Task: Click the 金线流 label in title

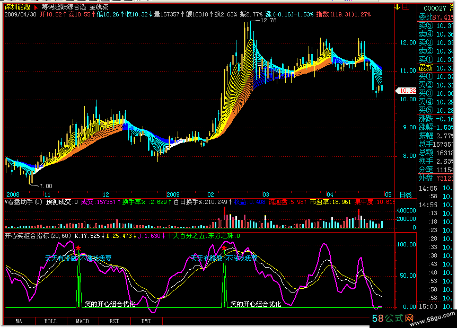Action: tap(98, 7)
